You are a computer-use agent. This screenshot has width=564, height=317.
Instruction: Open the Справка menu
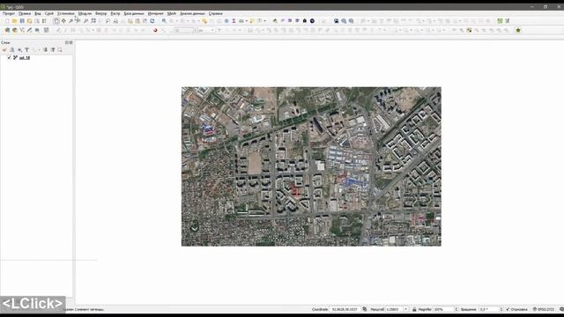(215, 14)
